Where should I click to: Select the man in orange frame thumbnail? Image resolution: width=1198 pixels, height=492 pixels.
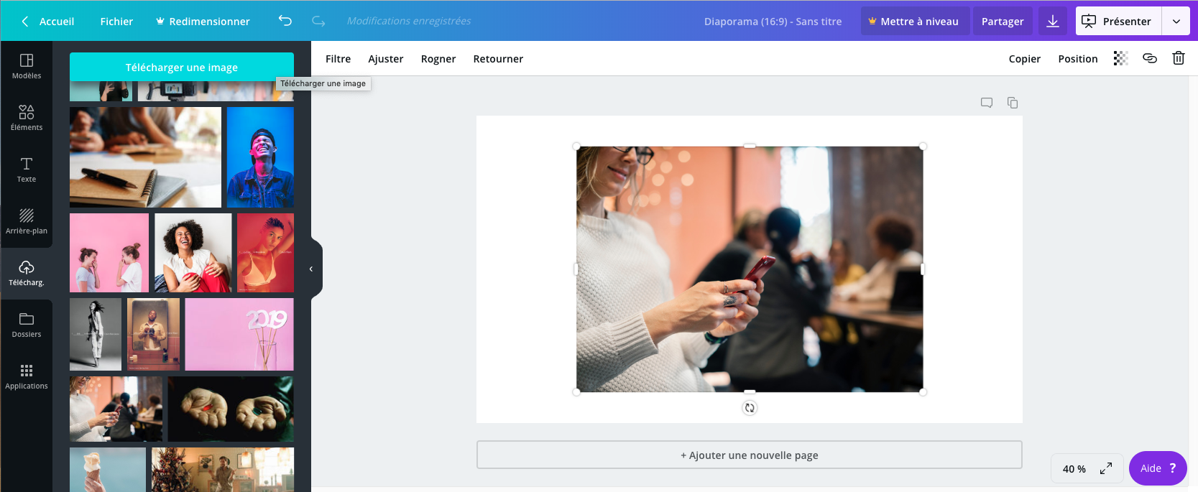[x=153, y=335]
